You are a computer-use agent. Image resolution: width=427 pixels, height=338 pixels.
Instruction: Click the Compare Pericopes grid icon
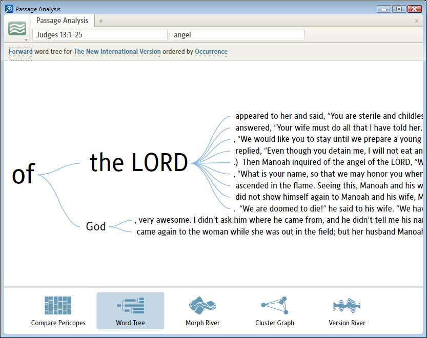(58, 305)
